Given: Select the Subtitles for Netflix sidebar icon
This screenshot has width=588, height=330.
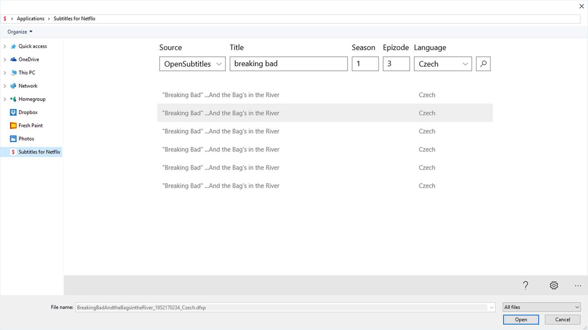Looking at the screenshot, I should coord(13,152).
